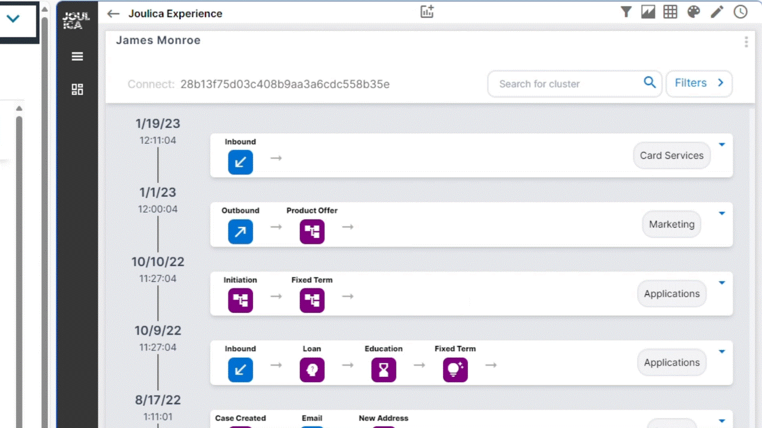Select the Inbound icon in 10/9/22 row
Image resolution: width=762 pixels, height=428 pixels.
click(x=241, y=370)
